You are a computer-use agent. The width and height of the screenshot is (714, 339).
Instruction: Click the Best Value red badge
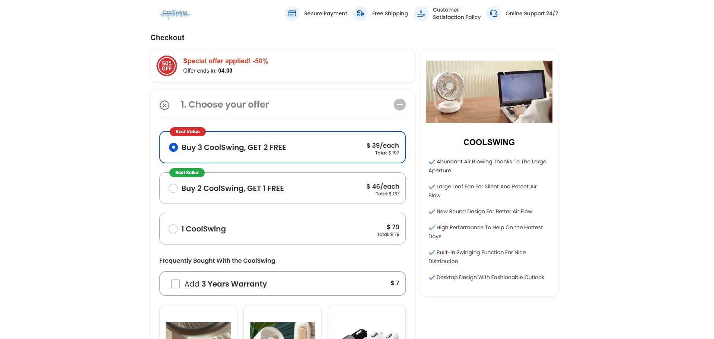[x=188, y=132]
